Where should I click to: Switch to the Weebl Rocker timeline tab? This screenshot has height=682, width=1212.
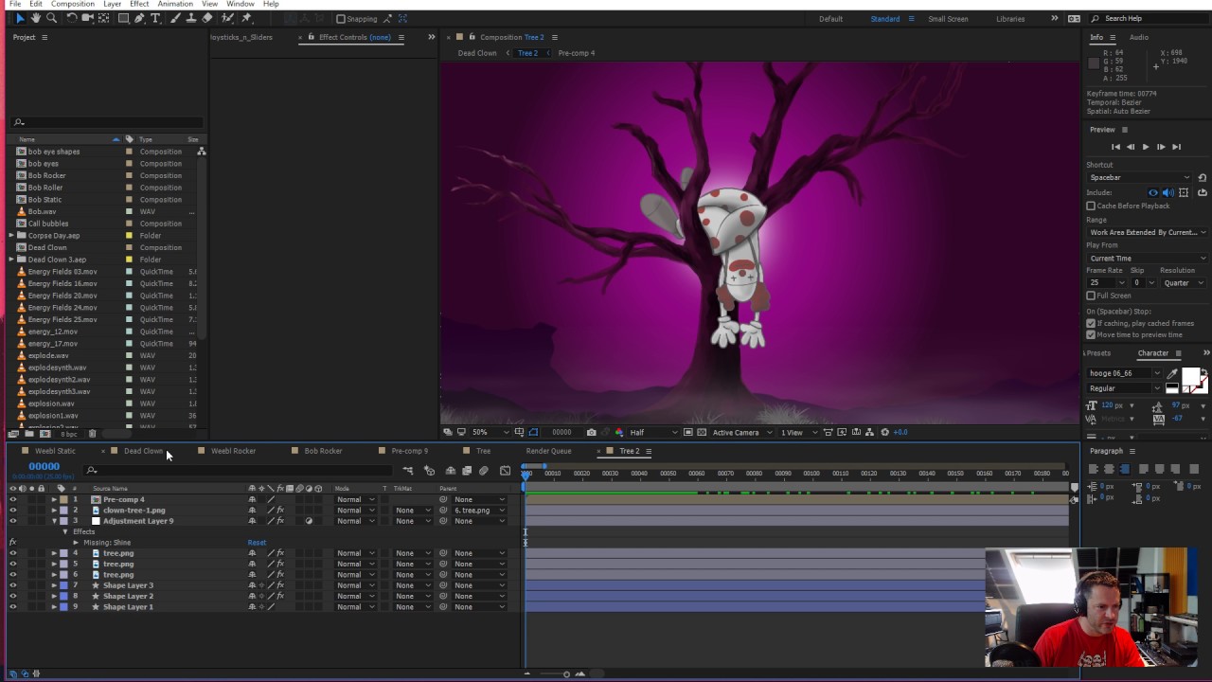pyautogui.click(x=233, y=451)
